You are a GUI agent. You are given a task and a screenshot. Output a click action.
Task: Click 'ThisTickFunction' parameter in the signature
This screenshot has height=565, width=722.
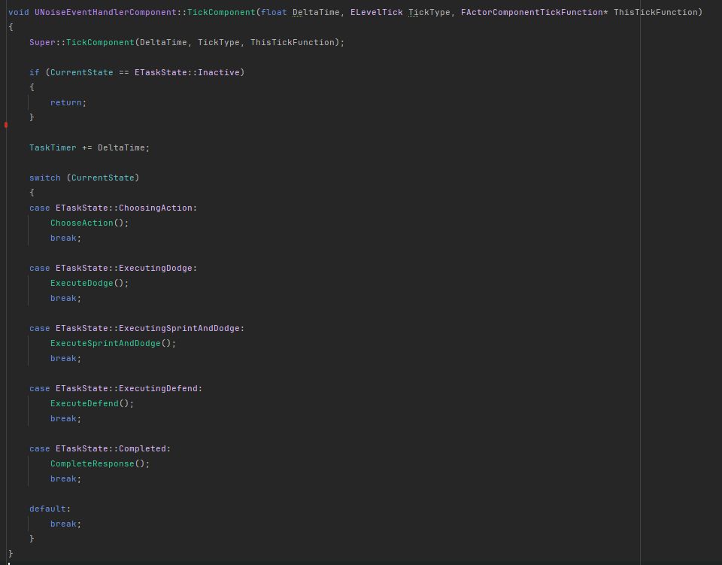[x=656, y=13]
